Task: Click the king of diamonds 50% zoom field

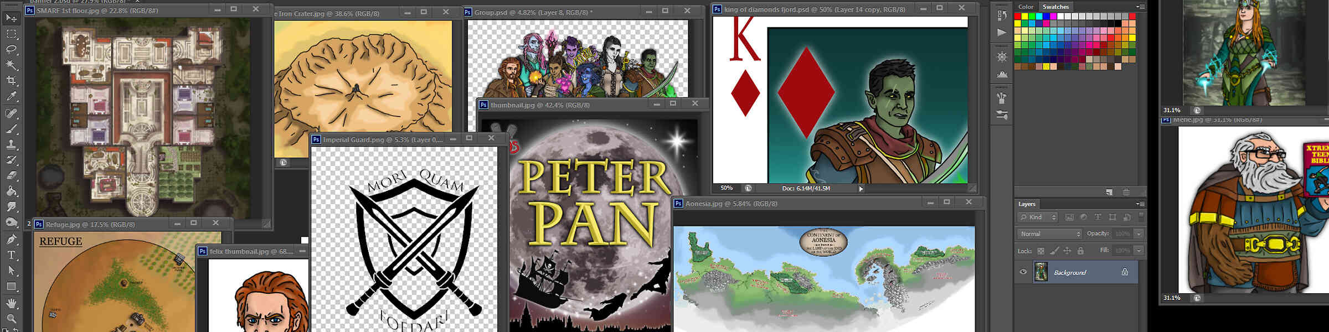Action: click(727, 189)
